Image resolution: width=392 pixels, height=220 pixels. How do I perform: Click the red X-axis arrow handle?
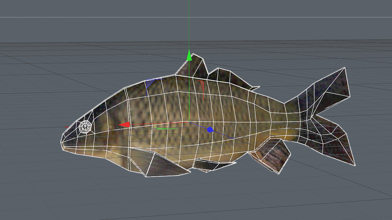click(124, 125)
